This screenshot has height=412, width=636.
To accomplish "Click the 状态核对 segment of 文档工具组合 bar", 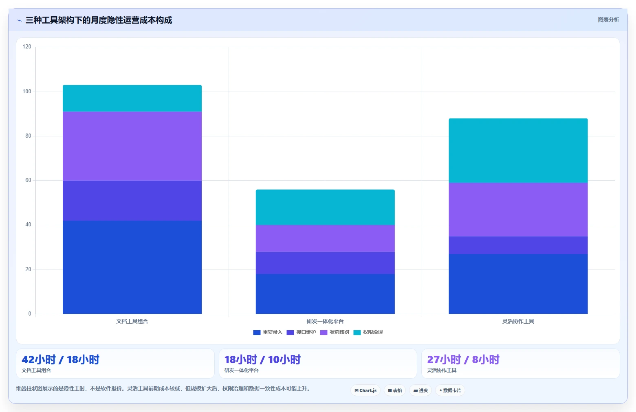I will tap(132, 146).
